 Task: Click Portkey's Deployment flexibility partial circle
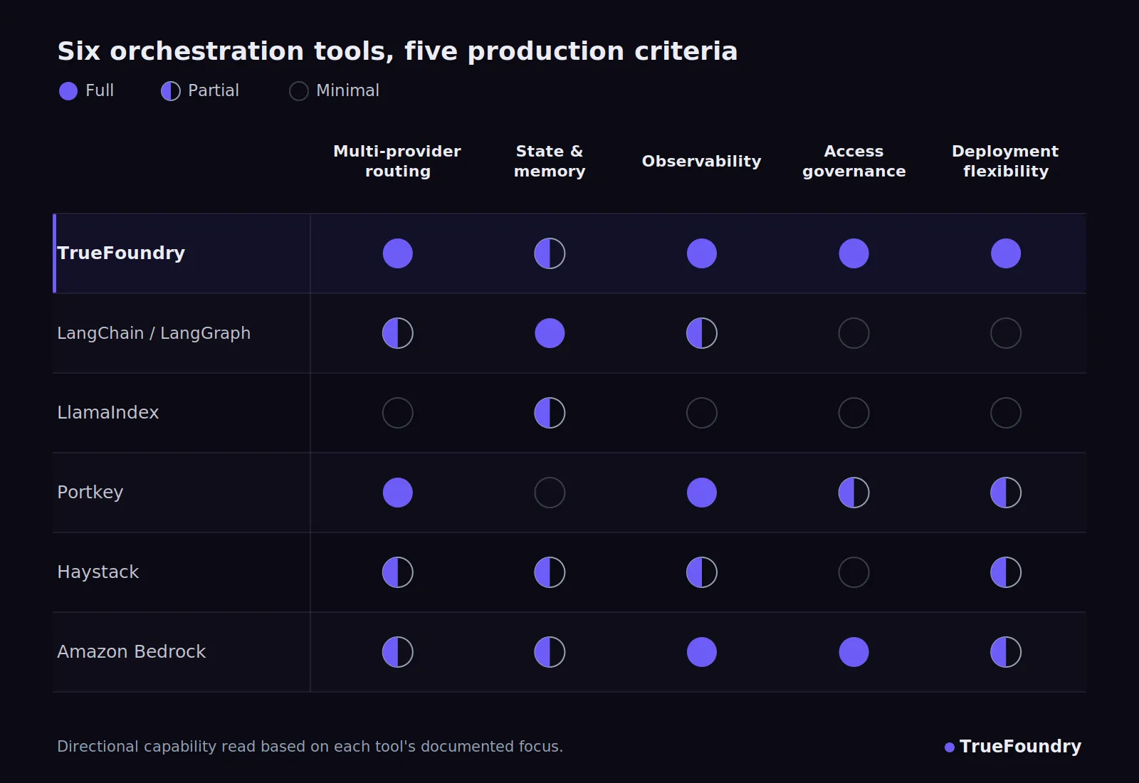[1006, 493]
